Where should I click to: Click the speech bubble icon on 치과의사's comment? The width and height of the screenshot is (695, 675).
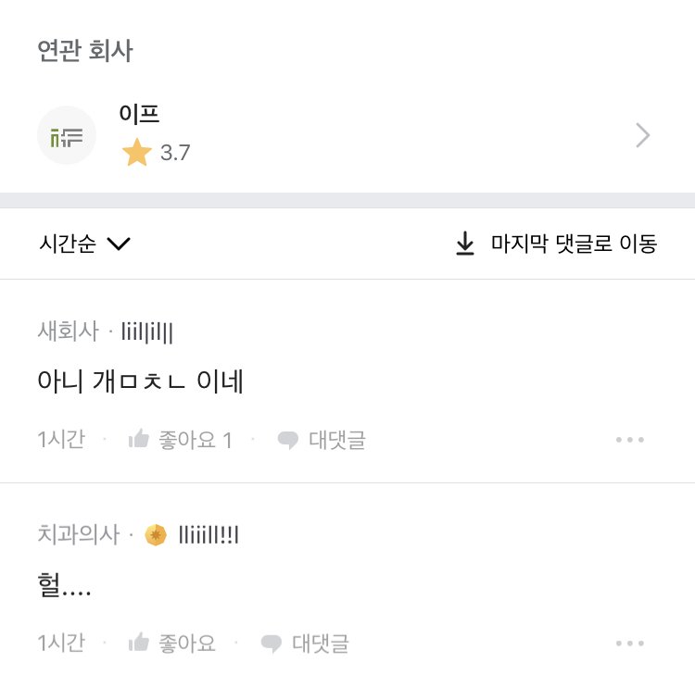click(x=272, y=644)
